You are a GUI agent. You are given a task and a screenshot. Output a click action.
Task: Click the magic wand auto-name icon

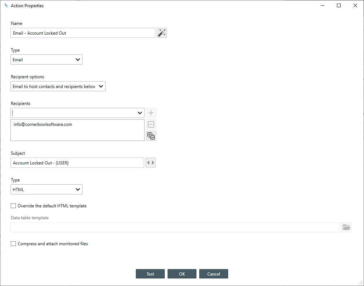pyautogui.click(x=162, y=33)
